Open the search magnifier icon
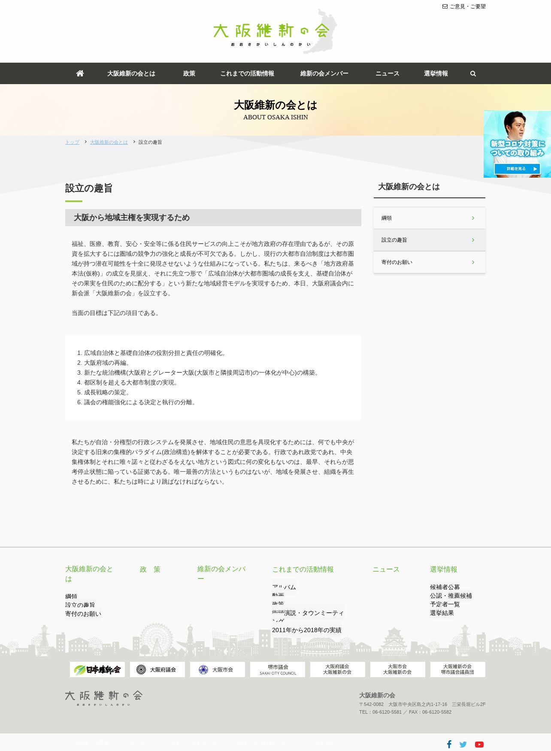551x751 pixels. 473,74
